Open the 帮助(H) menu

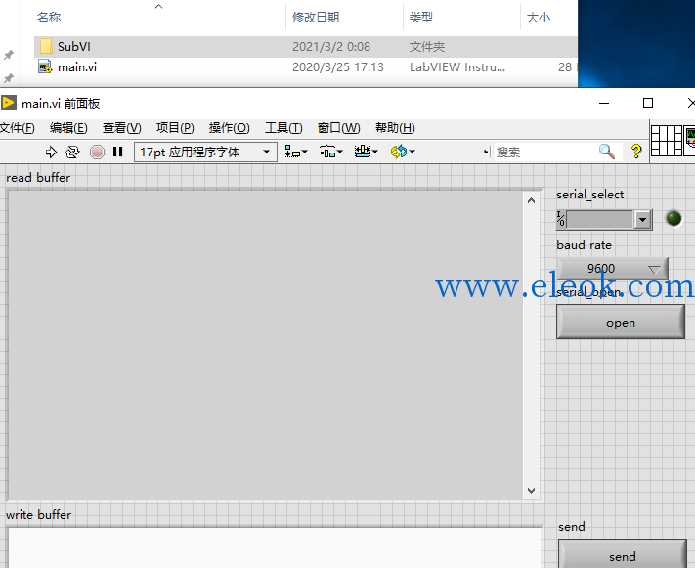click(395, 128)
